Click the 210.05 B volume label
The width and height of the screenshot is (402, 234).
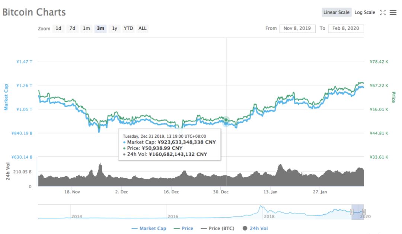[22, 172]
